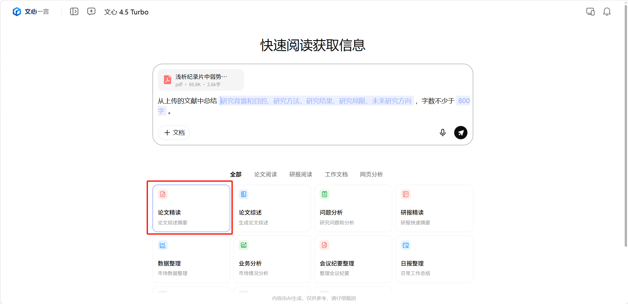The image size is (628, 304).
Task: Send the prompt with arrow button
Action: [461, 132]
